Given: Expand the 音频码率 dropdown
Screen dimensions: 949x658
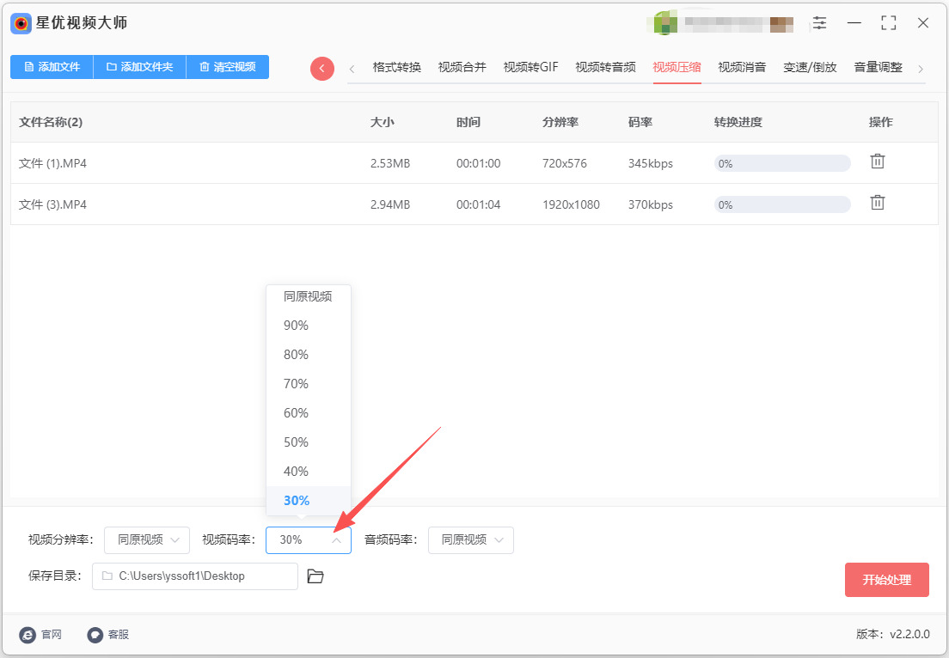Looking at the screenshot, I should coord(471,540).
